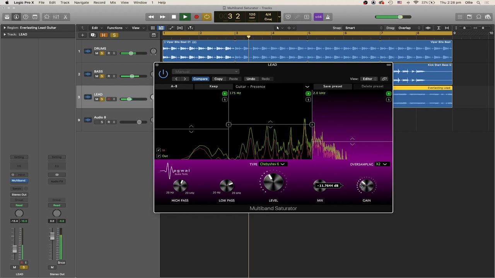
Task: Adjust the DRUMS track volume slider
Action: pyautogui.click(x=134, y=53)
